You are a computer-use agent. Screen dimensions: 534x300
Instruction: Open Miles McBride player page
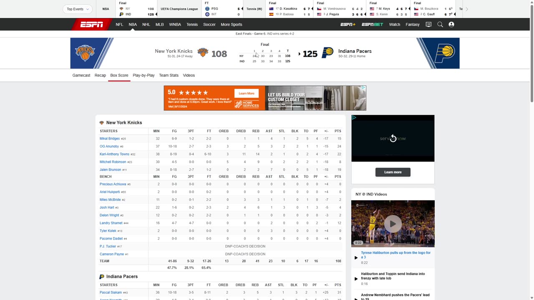(x=110, y=200)
